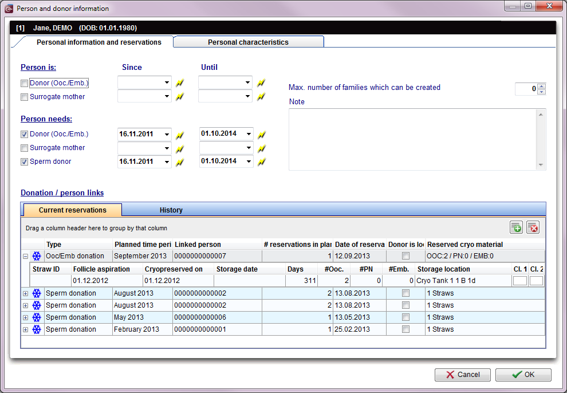
Task: Click the Cancel button
Action: click(x=463, y=375)
